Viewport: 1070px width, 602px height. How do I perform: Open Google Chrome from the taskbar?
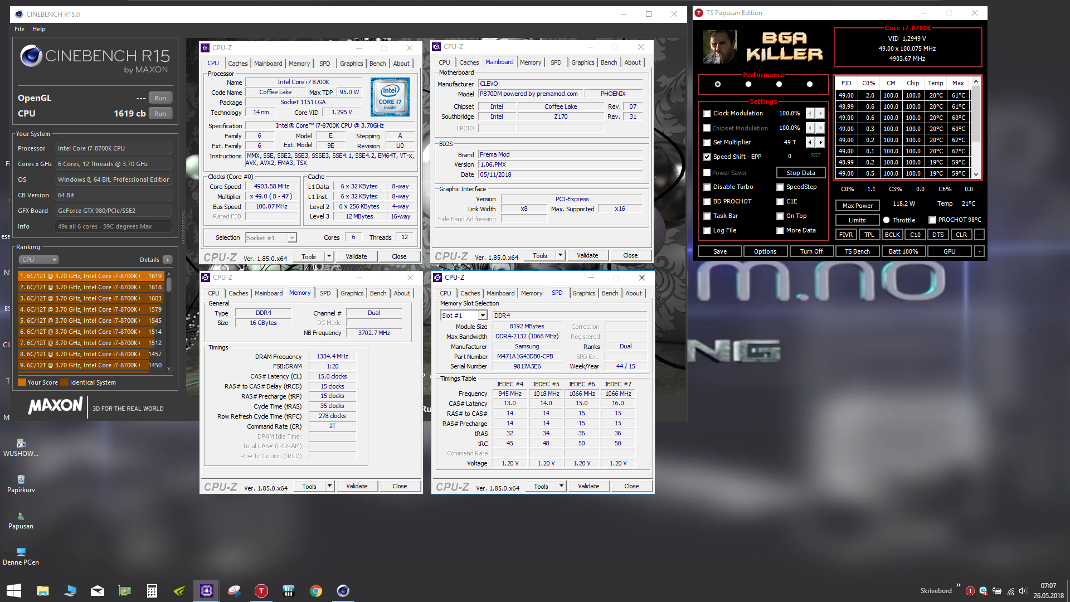pyautogui.click(x=316, y=591)
